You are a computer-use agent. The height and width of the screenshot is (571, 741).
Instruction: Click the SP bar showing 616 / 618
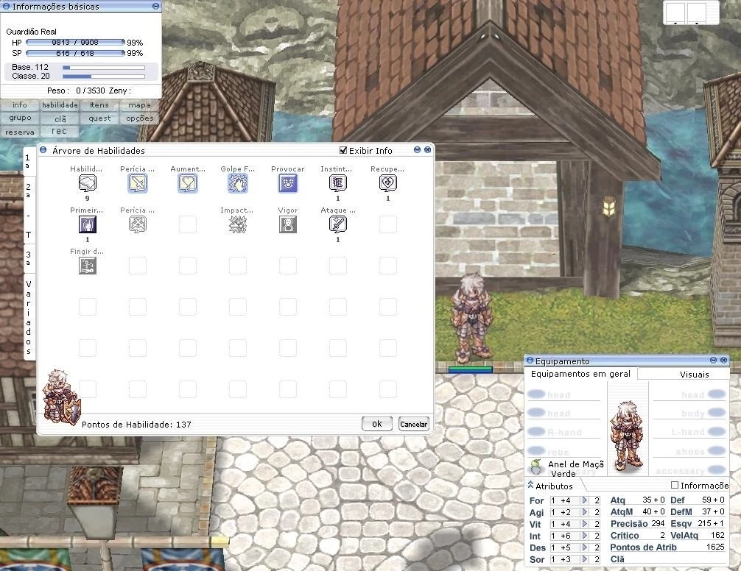tap(76, 53)
